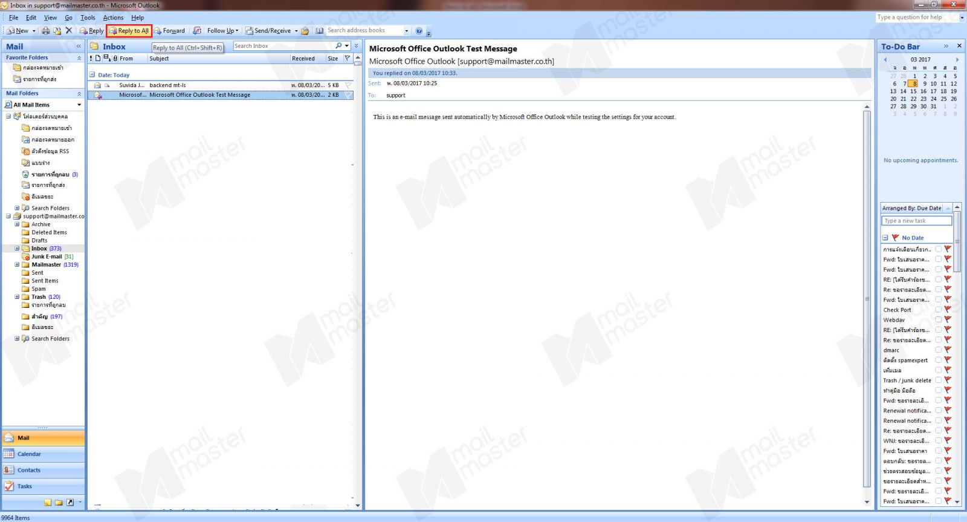Screen dimensions: 967x522
Task: Mark the 'Webdav' task complete
Action: tap(939, 320)
